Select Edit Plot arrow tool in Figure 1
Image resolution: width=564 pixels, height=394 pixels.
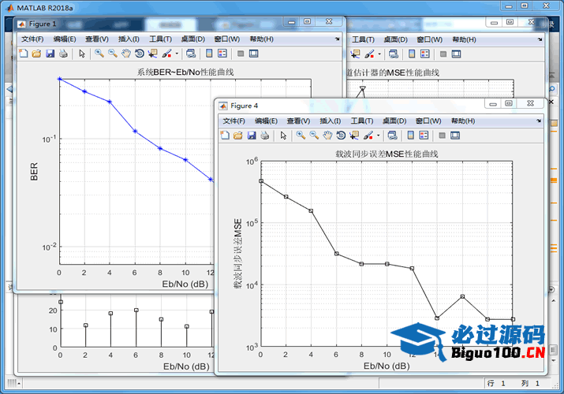tap(82, 54)
